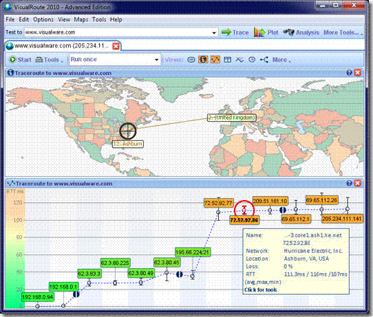Screen dimensions: 373x317
Task: Click Ashburn, VA, USA location text in tooltip
Action: (x=306, y=259)
